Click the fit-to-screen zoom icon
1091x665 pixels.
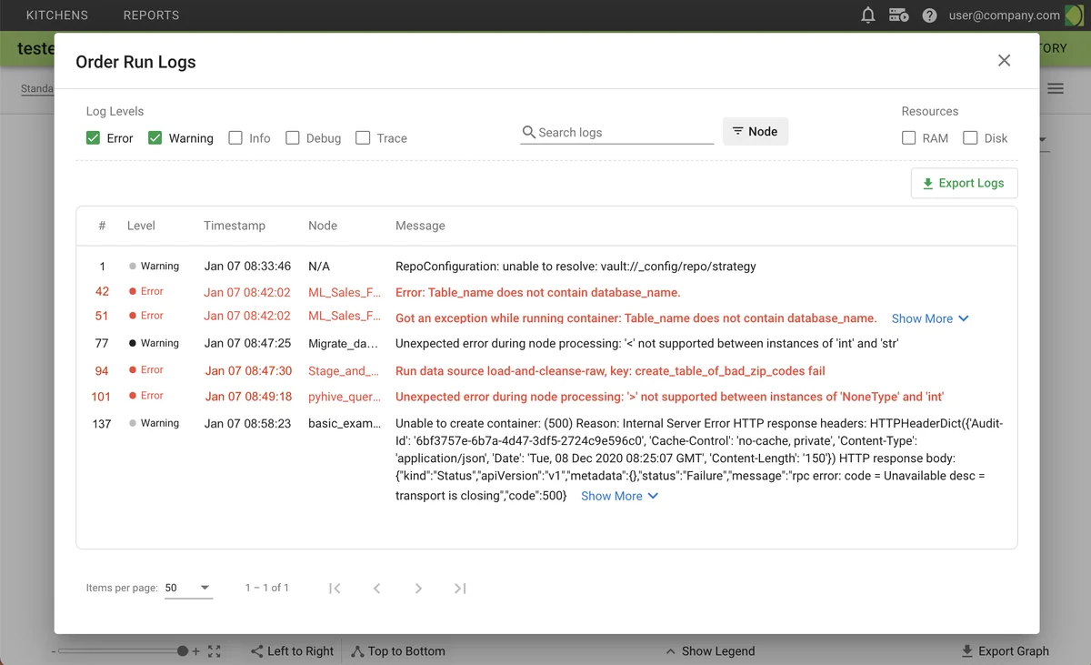click(215, 651)
